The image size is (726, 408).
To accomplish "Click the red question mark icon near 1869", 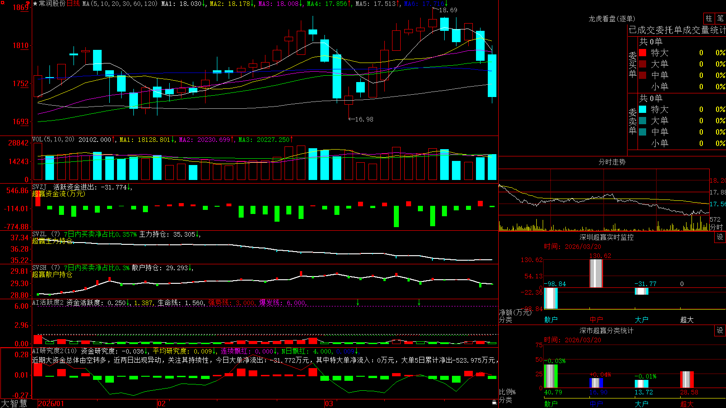I will point(28,4).
